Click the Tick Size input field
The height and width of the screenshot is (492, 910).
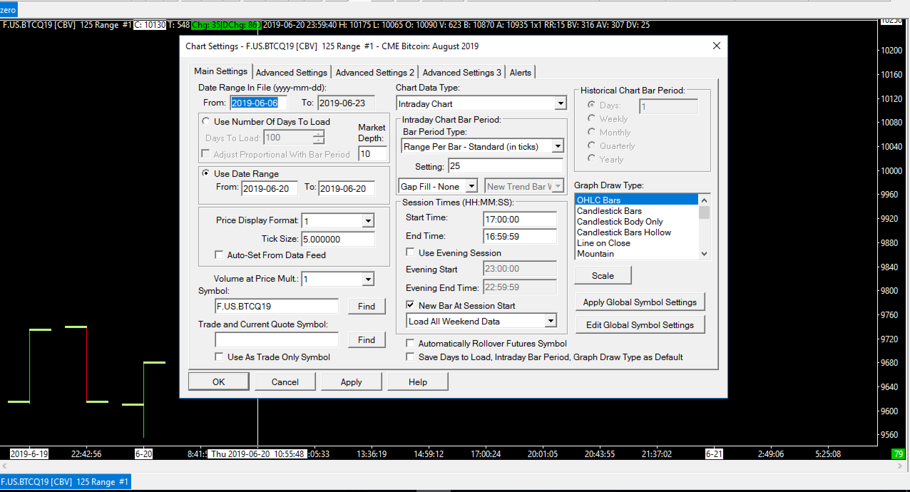click(x=337, y=239)
